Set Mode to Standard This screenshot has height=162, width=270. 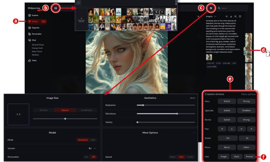click(x=83, y=140)
